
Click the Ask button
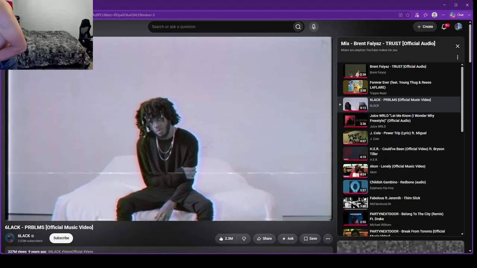288,239
